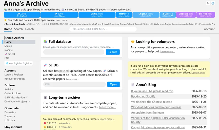219x130 pixels.
Task: Open the Z-Lib 86TB dataset bar
Action: click(168, 15)
